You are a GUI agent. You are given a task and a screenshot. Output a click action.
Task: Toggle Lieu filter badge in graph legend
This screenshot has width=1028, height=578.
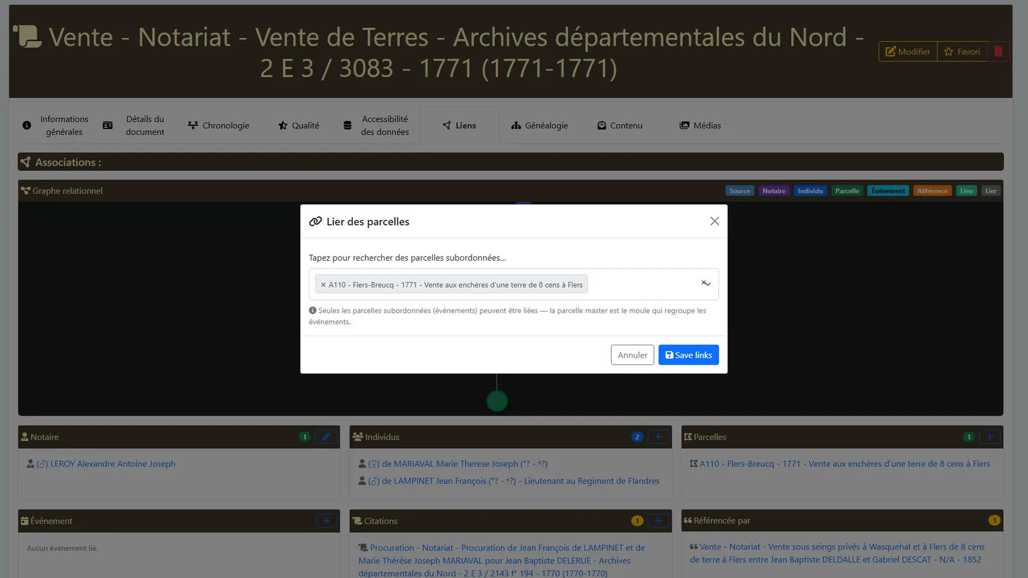(x=966, y=191)
